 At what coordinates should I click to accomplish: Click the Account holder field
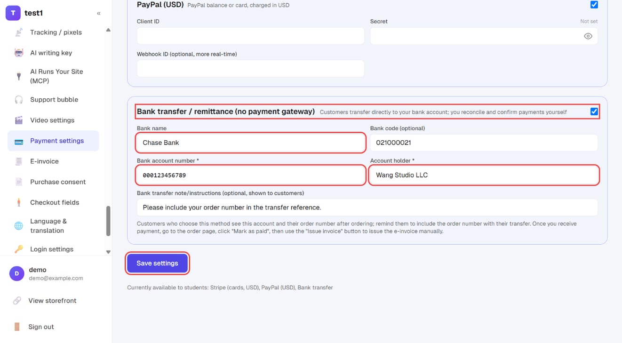click(x=484, y=175)
